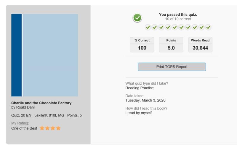Click the first question checkmark in the row
The width and height of the screenshot is (237, 150).
[x=148, y=27]
